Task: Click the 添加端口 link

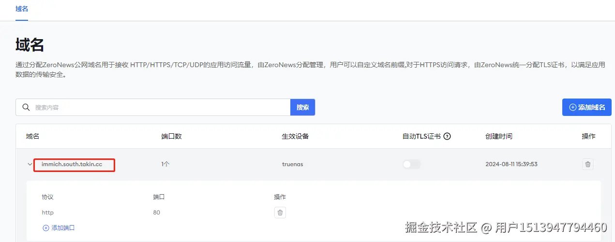Action: [59, 228]
